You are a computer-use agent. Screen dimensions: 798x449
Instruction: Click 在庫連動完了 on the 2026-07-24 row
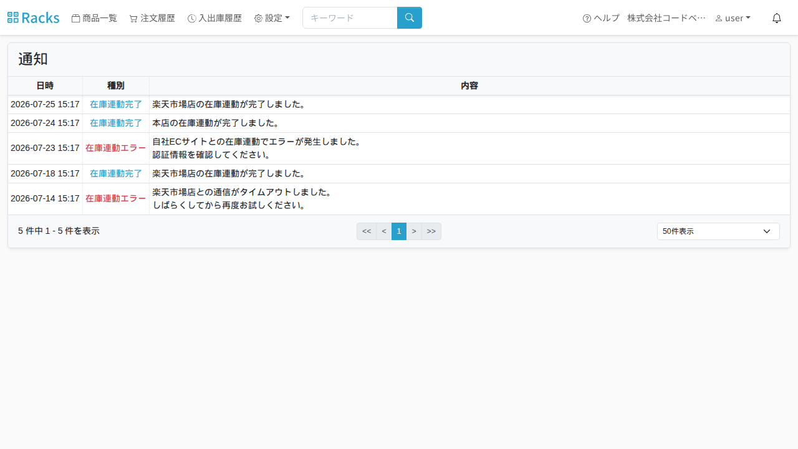tap(116, 123)
